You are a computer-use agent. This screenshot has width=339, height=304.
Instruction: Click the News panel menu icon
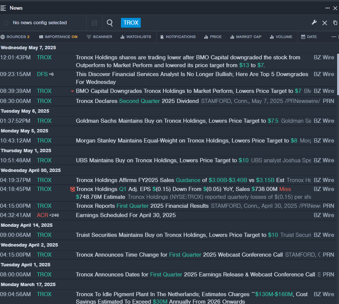coord(3,8)
